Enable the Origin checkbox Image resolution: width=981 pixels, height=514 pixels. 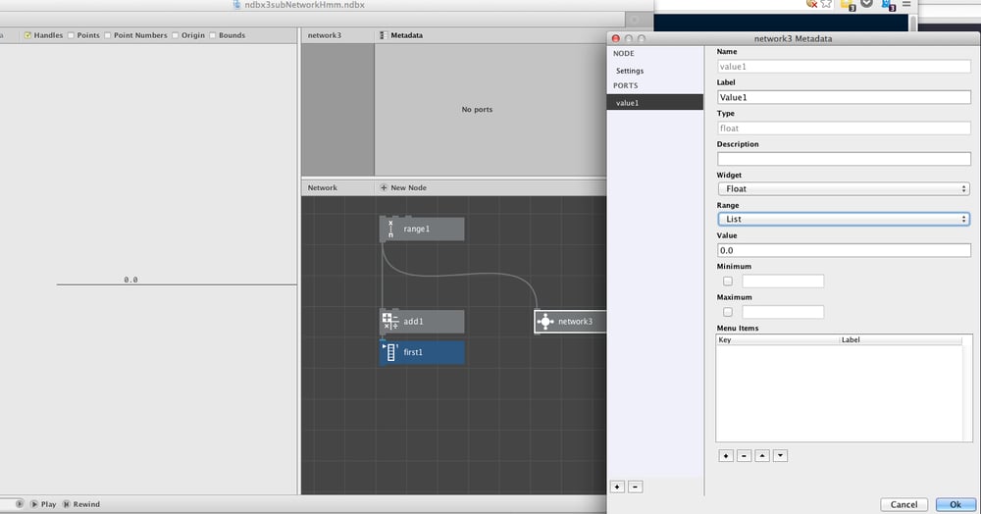(176, 35)
